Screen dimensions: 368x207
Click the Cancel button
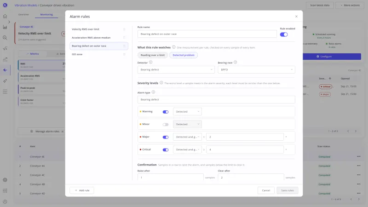[x=266, y=190]
